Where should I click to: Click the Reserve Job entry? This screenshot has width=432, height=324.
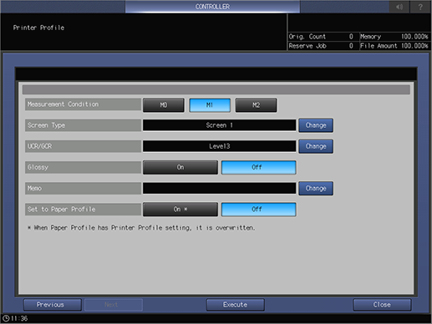[x=323, y=46]
